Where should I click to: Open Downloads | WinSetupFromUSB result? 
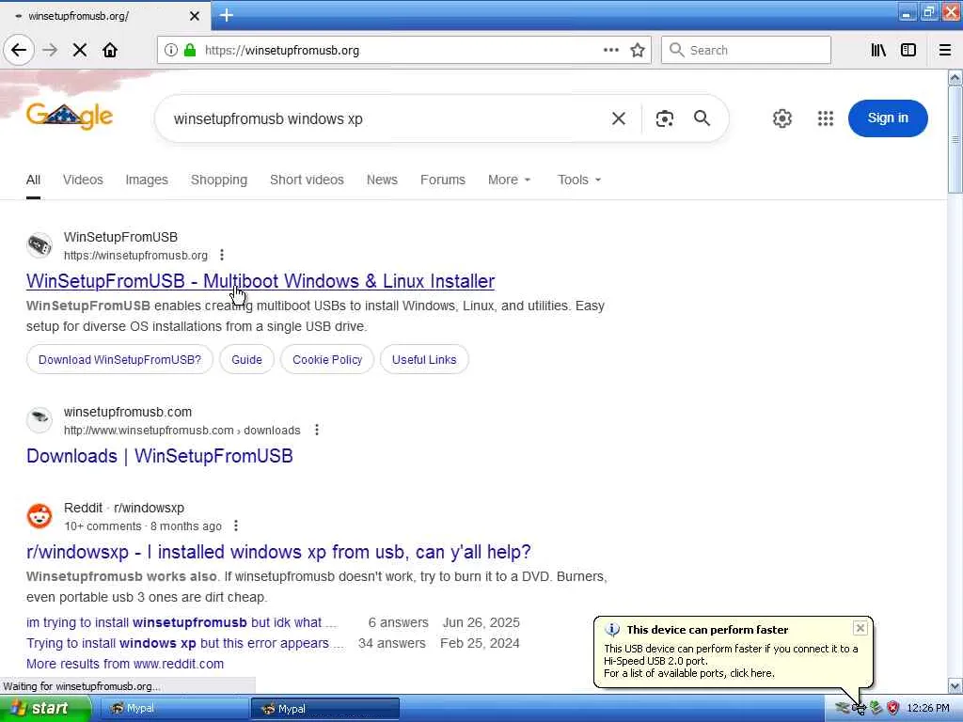pyautogui.click(x=160, y=456)
